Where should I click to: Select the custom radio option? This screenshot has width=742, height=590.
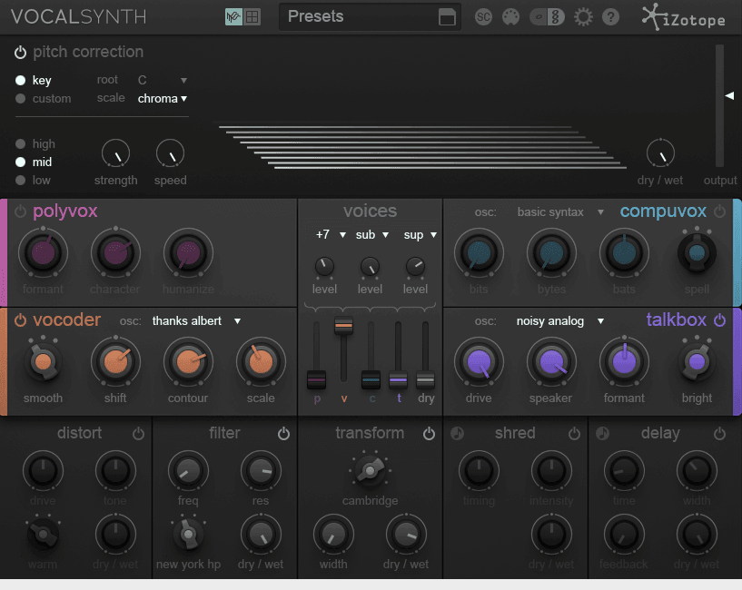pos(20,98)
